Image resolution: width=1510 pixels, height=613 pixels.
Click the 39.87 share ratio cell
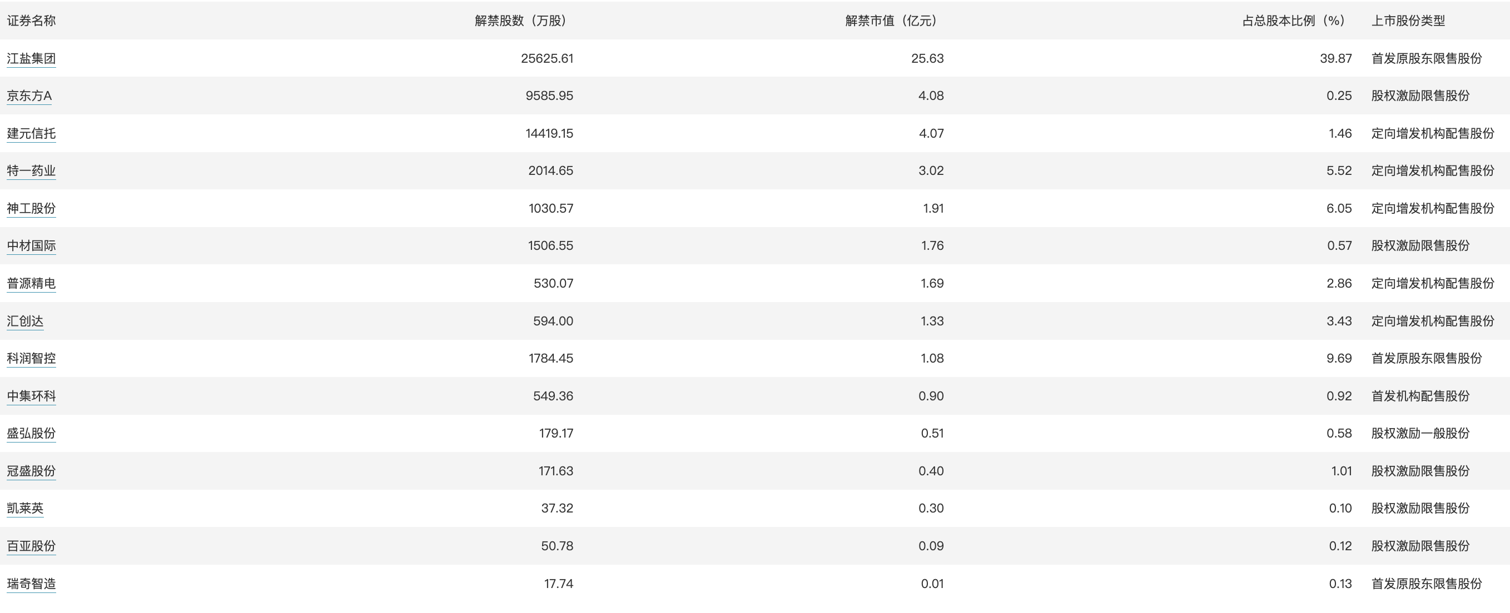[1336, 58]
